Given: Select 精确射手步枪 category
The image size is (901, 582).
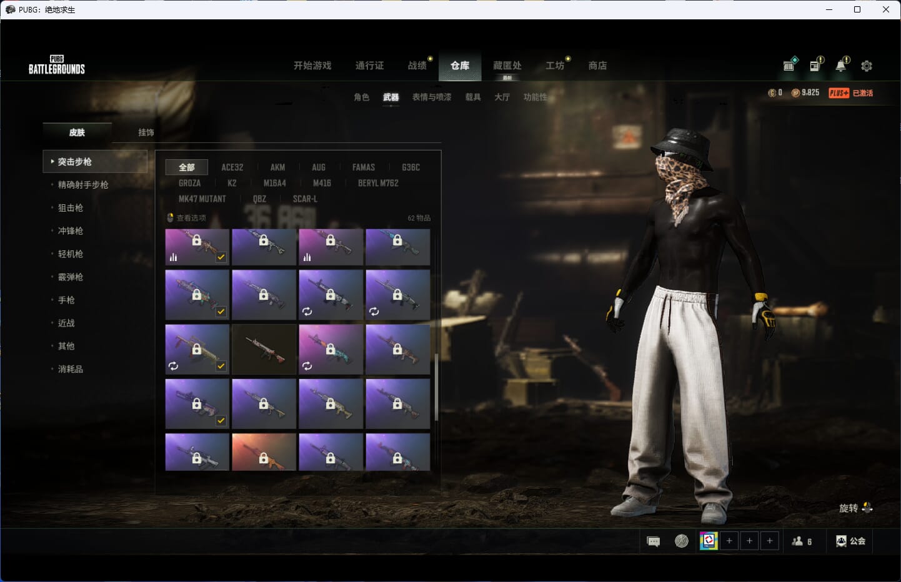Looking at the screenshot, I should 83,185.
